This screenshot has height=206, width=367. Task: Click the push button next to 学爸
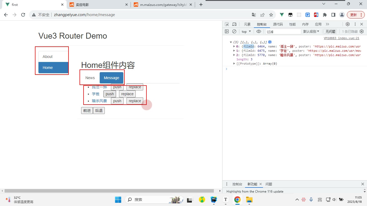110,94
